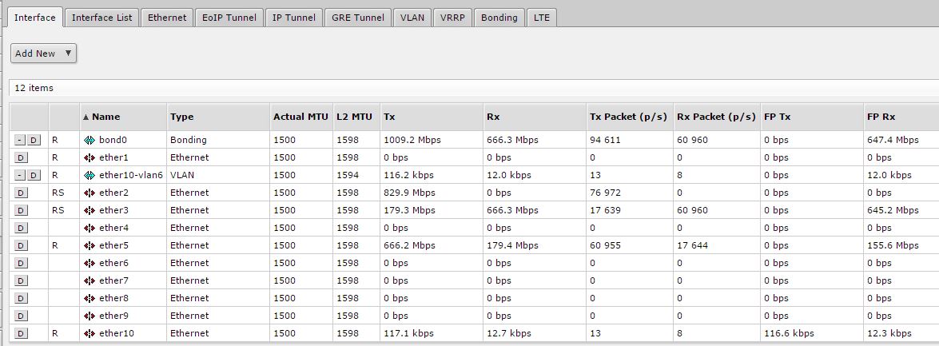The image size is (939, 346).
Task: Disable ether7 using the D toggle
Action: pyautogui.click(x=21, y=280)
